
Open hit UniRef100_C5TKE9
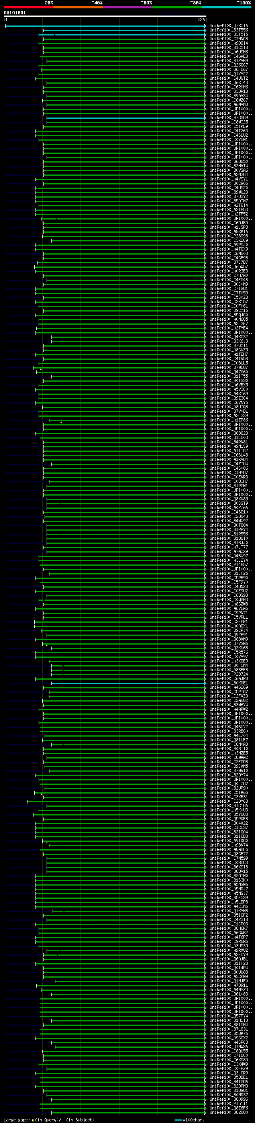click(x=229, y=126)
